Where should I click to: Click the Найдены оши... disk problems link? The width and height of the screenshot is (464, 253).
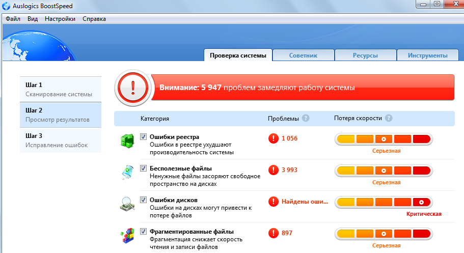coord(305,202)
